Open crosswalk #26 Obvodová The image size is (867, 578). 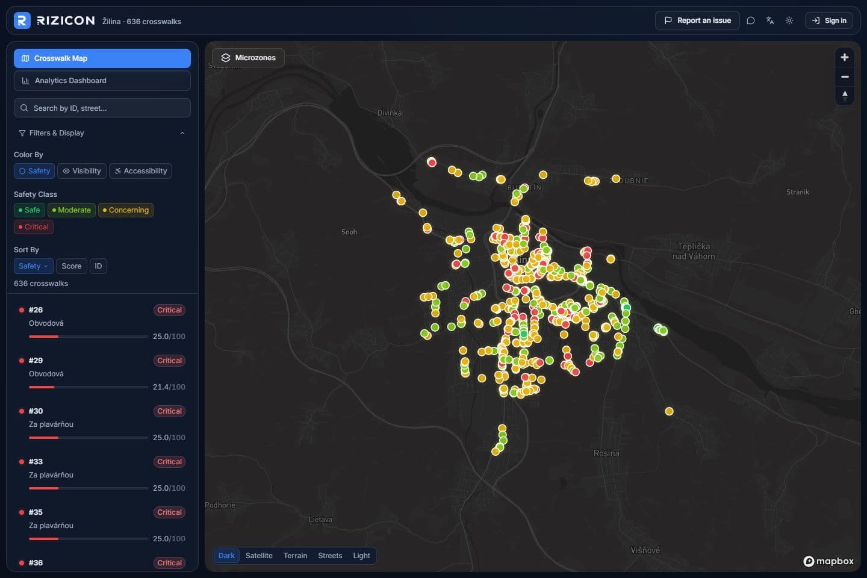click(x=102, y=323)
